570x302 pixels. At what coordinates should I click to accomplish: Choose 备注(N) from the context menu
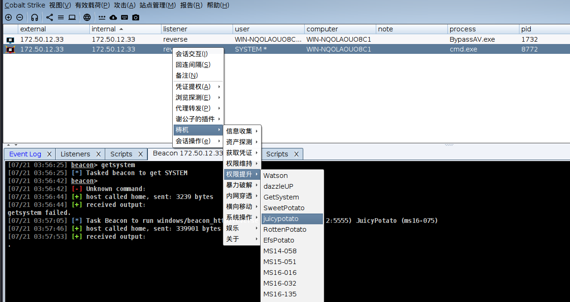198,75
